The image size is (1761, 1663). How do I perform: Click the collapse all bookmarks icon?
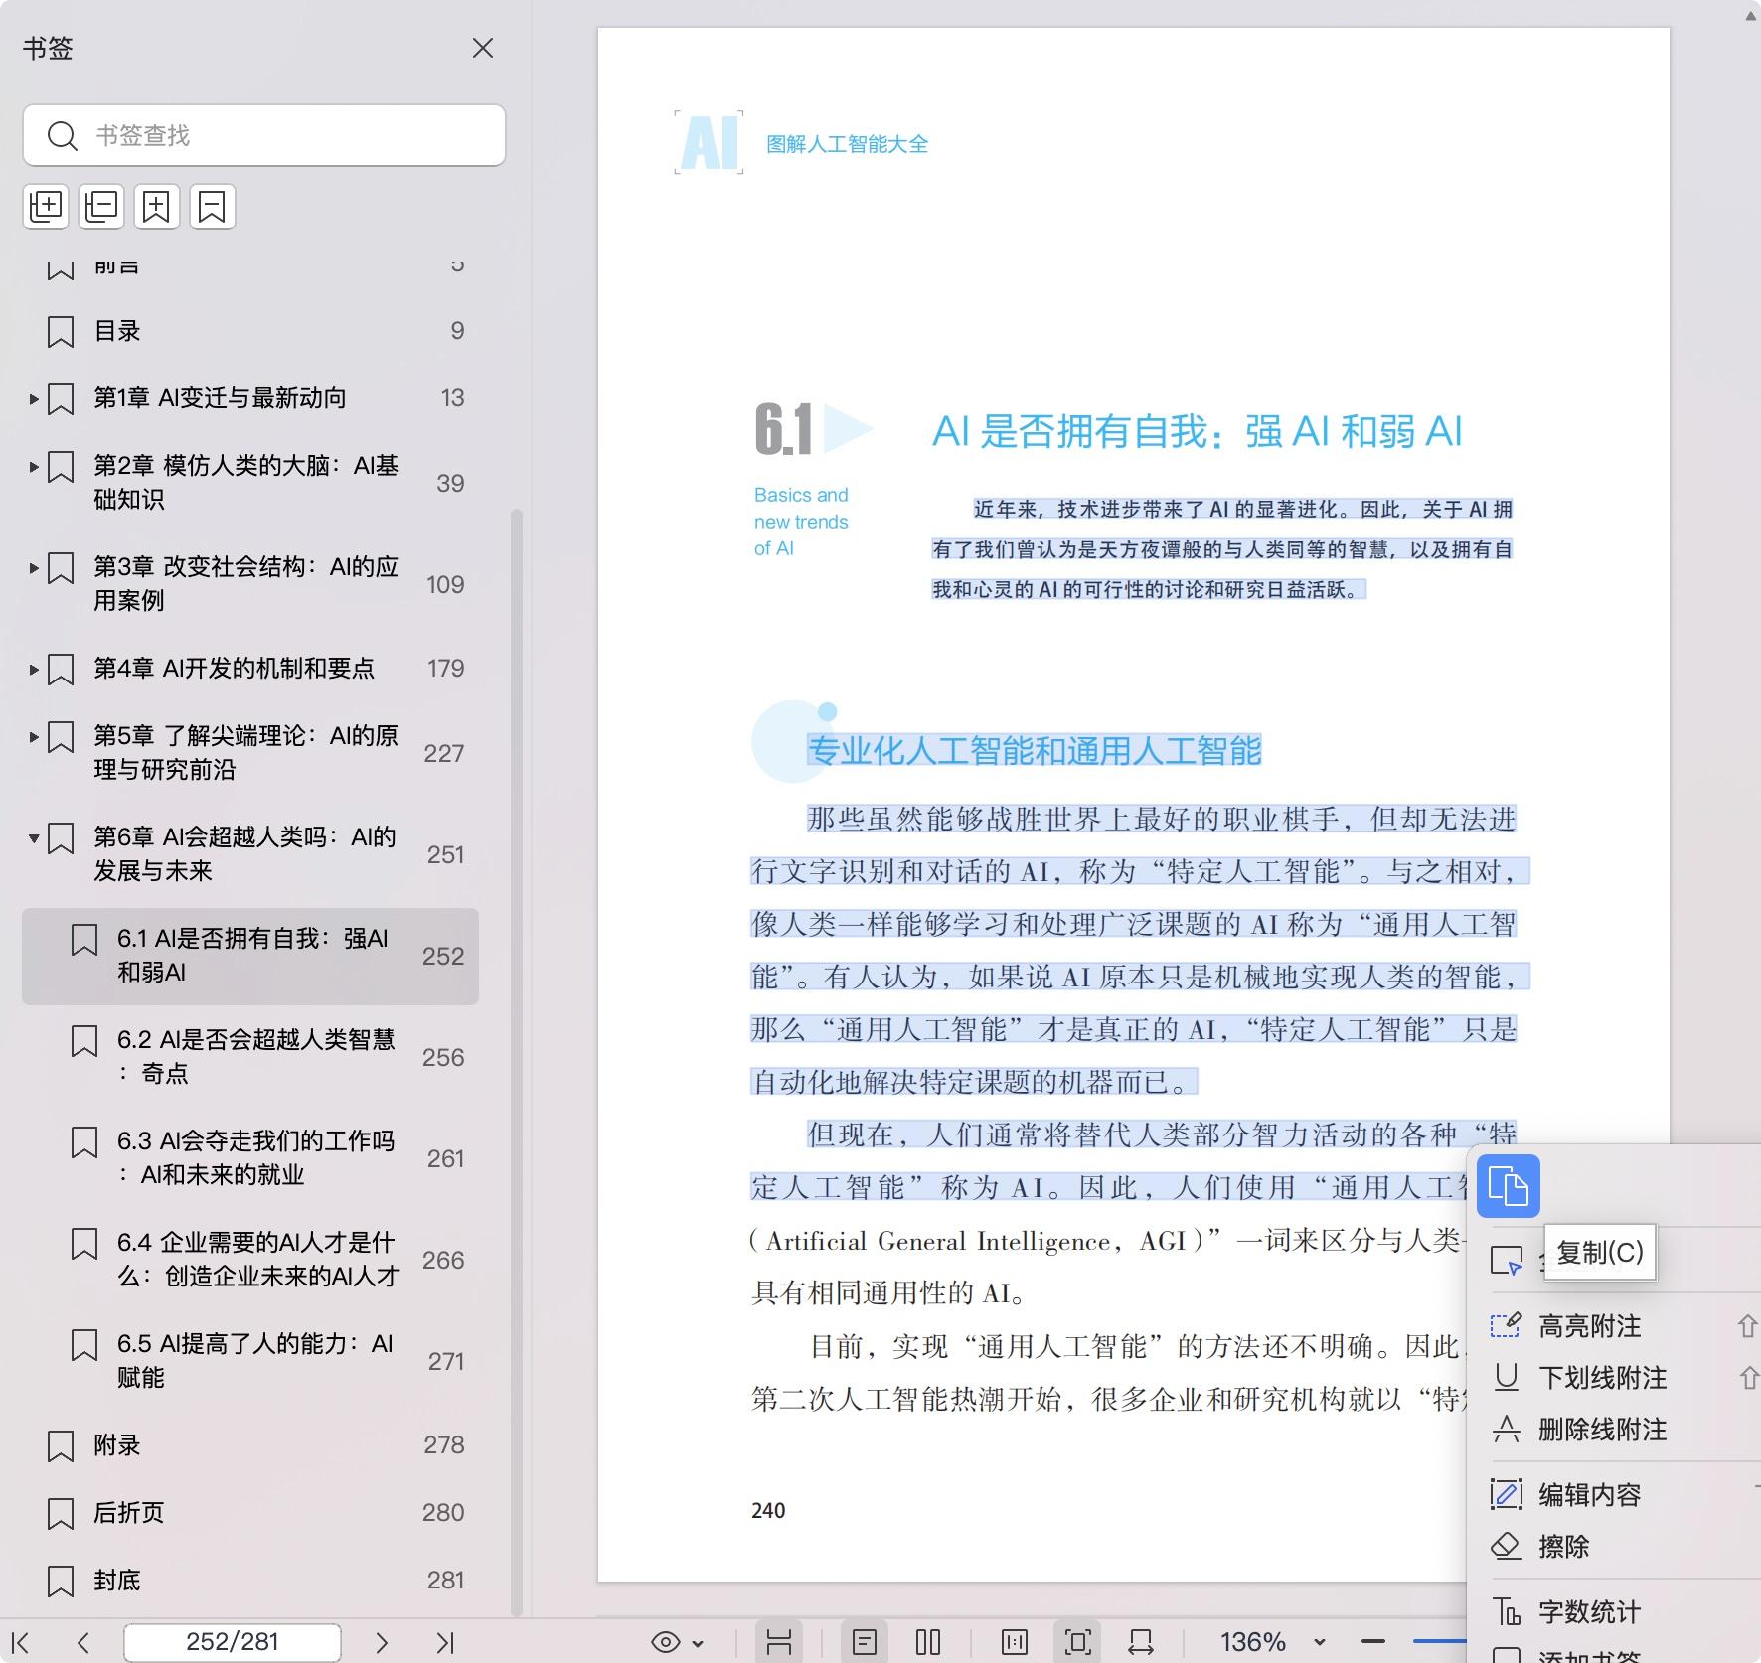point(101,207)
